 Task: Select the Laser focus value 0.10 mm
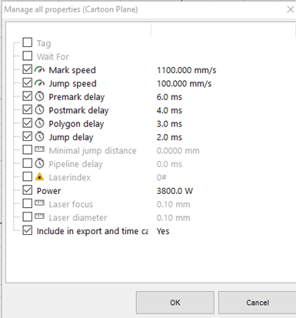[x=174, y=204]
